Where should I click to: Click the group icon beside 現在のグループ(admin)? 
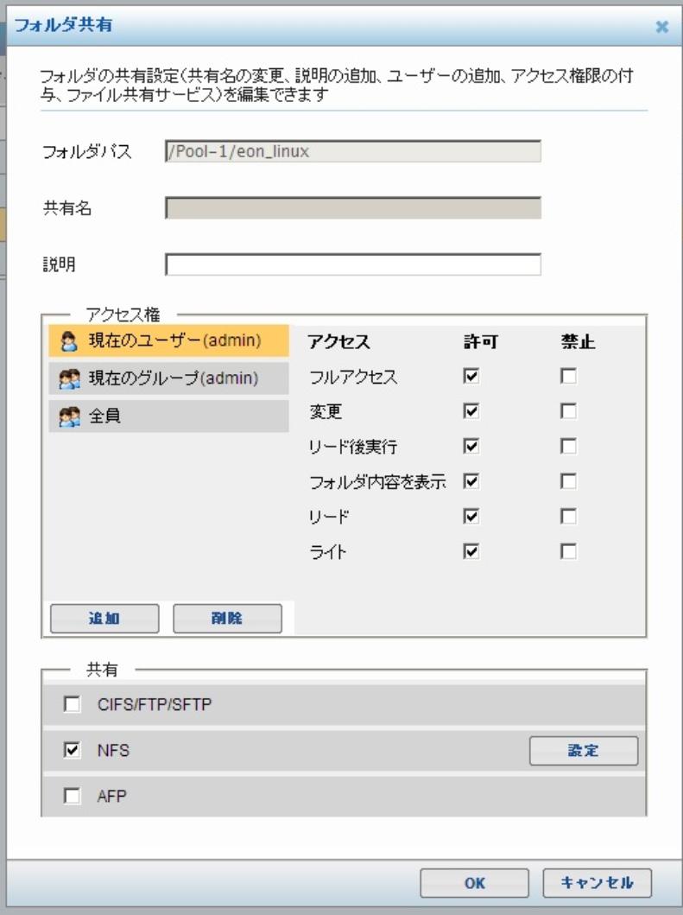(x=70, y=378)
